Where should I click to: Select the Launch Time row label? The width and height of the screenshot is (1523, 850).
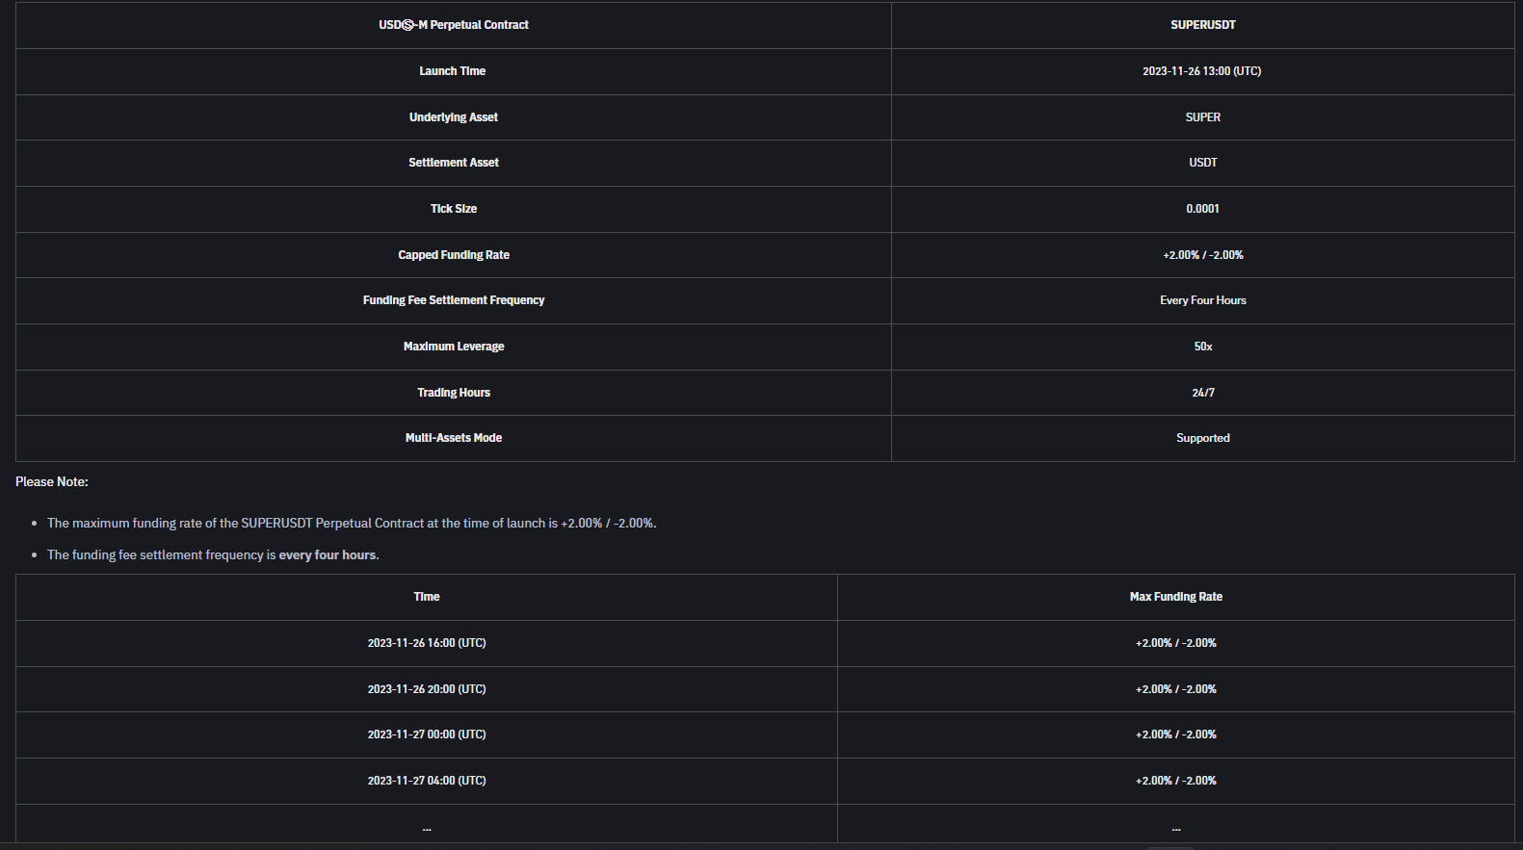[453, 71]
